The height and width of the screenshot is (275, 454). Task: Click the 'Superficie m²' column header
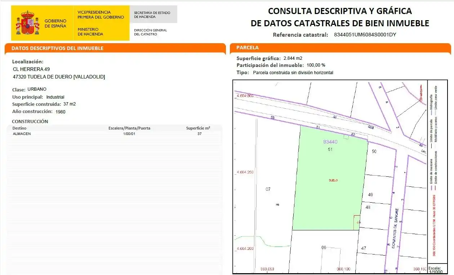[198, 128]
